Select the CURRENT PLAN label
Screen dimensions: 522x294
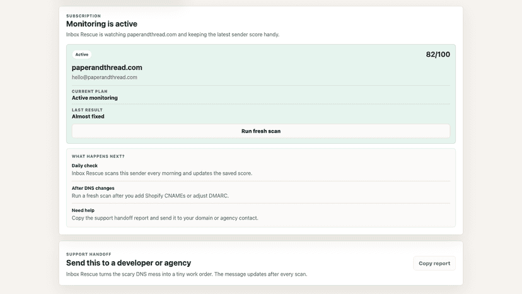90,91
